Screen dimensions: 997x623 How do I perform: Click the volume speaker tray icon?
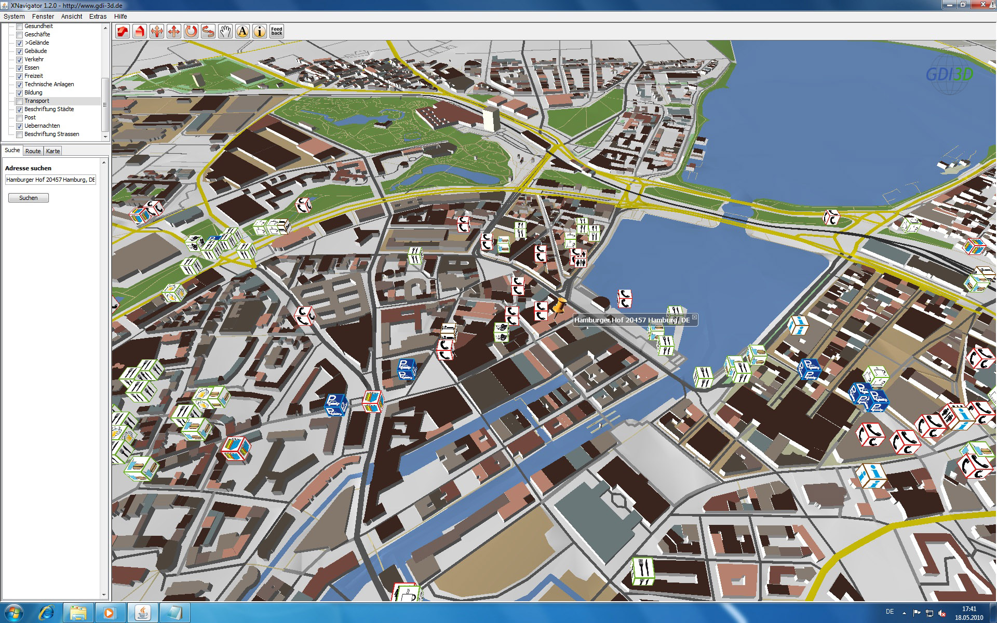(x=942, y=613)
